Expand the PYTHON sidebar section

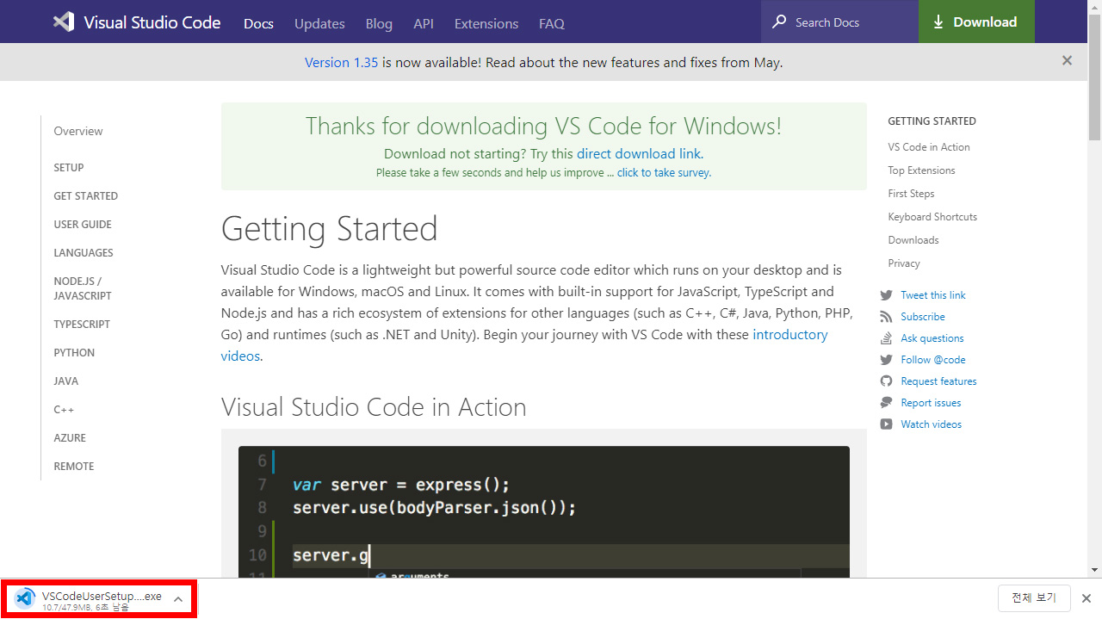tap(74, 352)
